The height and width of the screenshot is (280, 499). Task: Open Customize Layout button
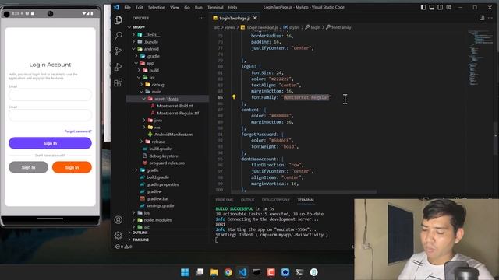click(449, 7)
